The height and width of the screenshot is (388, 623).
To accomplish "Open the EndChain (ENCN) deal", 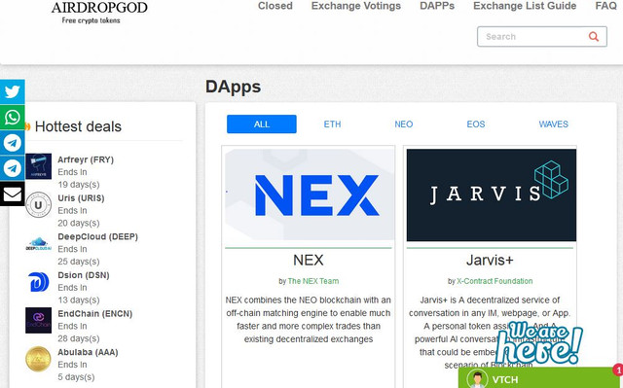I will [95, 313].
